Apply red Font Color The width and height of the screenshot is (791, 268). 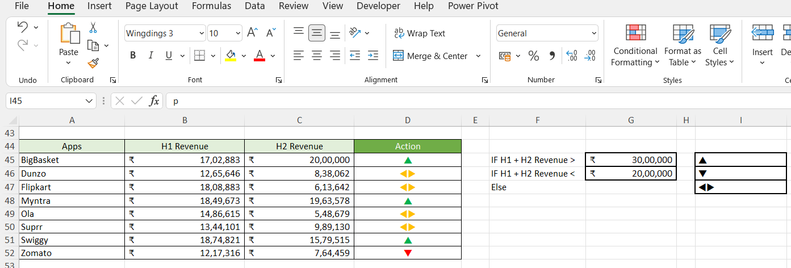coord(260,55)
